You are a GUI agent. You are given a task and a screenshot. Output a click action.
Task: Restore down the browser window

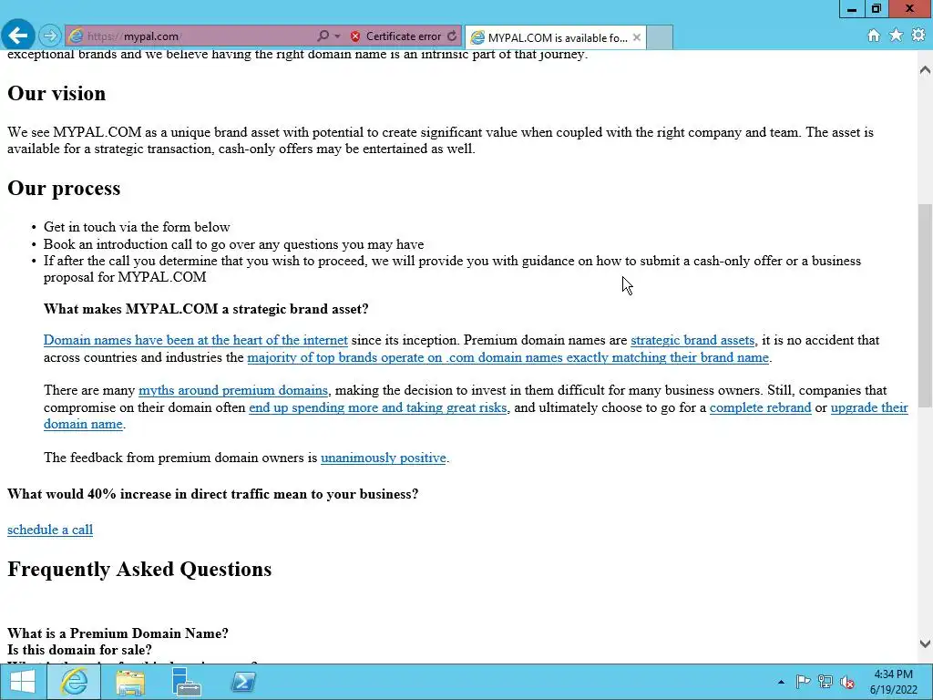(877, 9)
